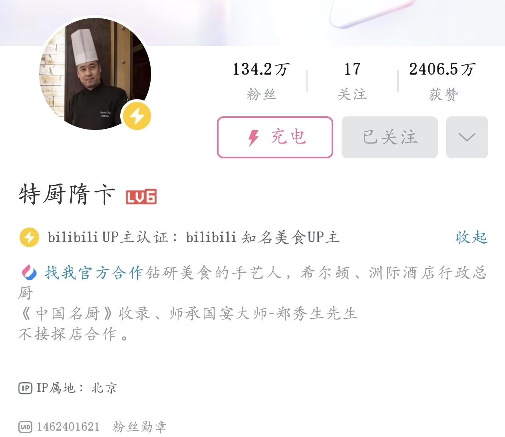This screenshot has height=437, width=505.
Task: Click the 充电 charge button
Action: pyautogui.click(x=275, y=137)
